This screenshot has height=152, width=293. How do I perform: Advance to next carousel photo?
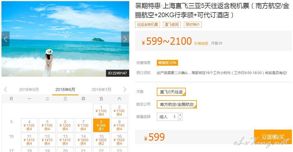click(125, 39)
